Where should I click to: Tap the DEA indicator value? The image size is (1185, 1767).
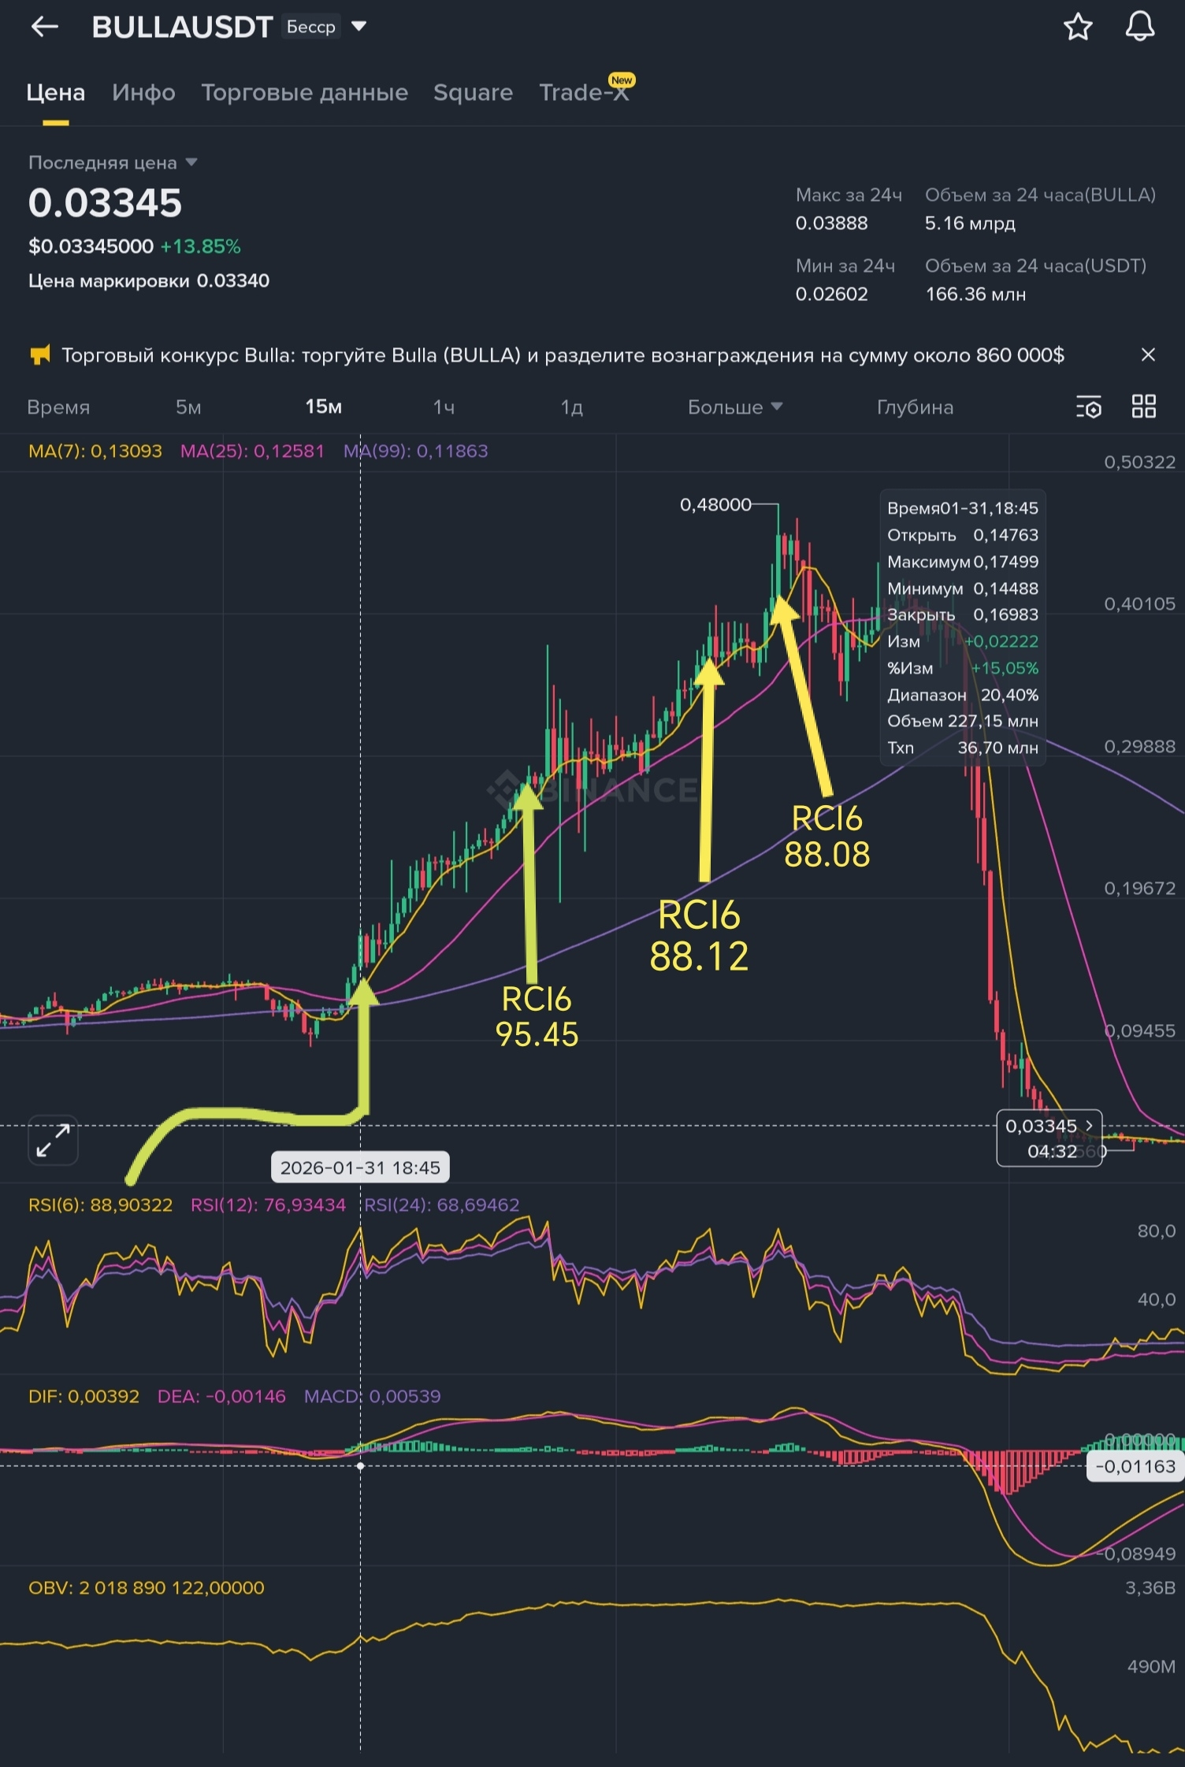[221, 1397]
